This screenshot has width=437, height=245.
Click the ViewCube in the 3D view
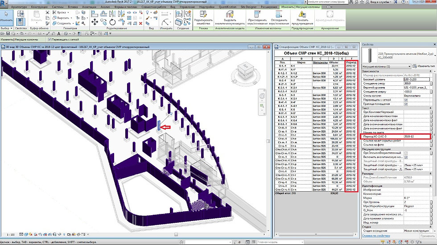click(246, 70)
